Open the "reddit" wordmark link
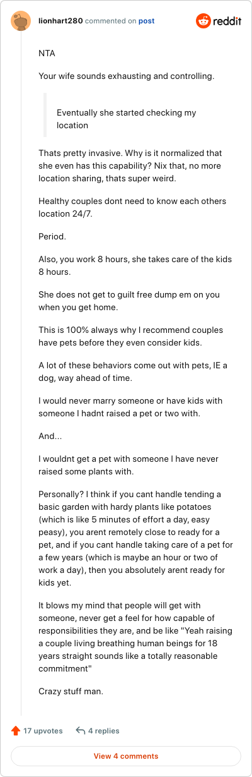Viewport: 252px width, 777px height. pos(227,21)
